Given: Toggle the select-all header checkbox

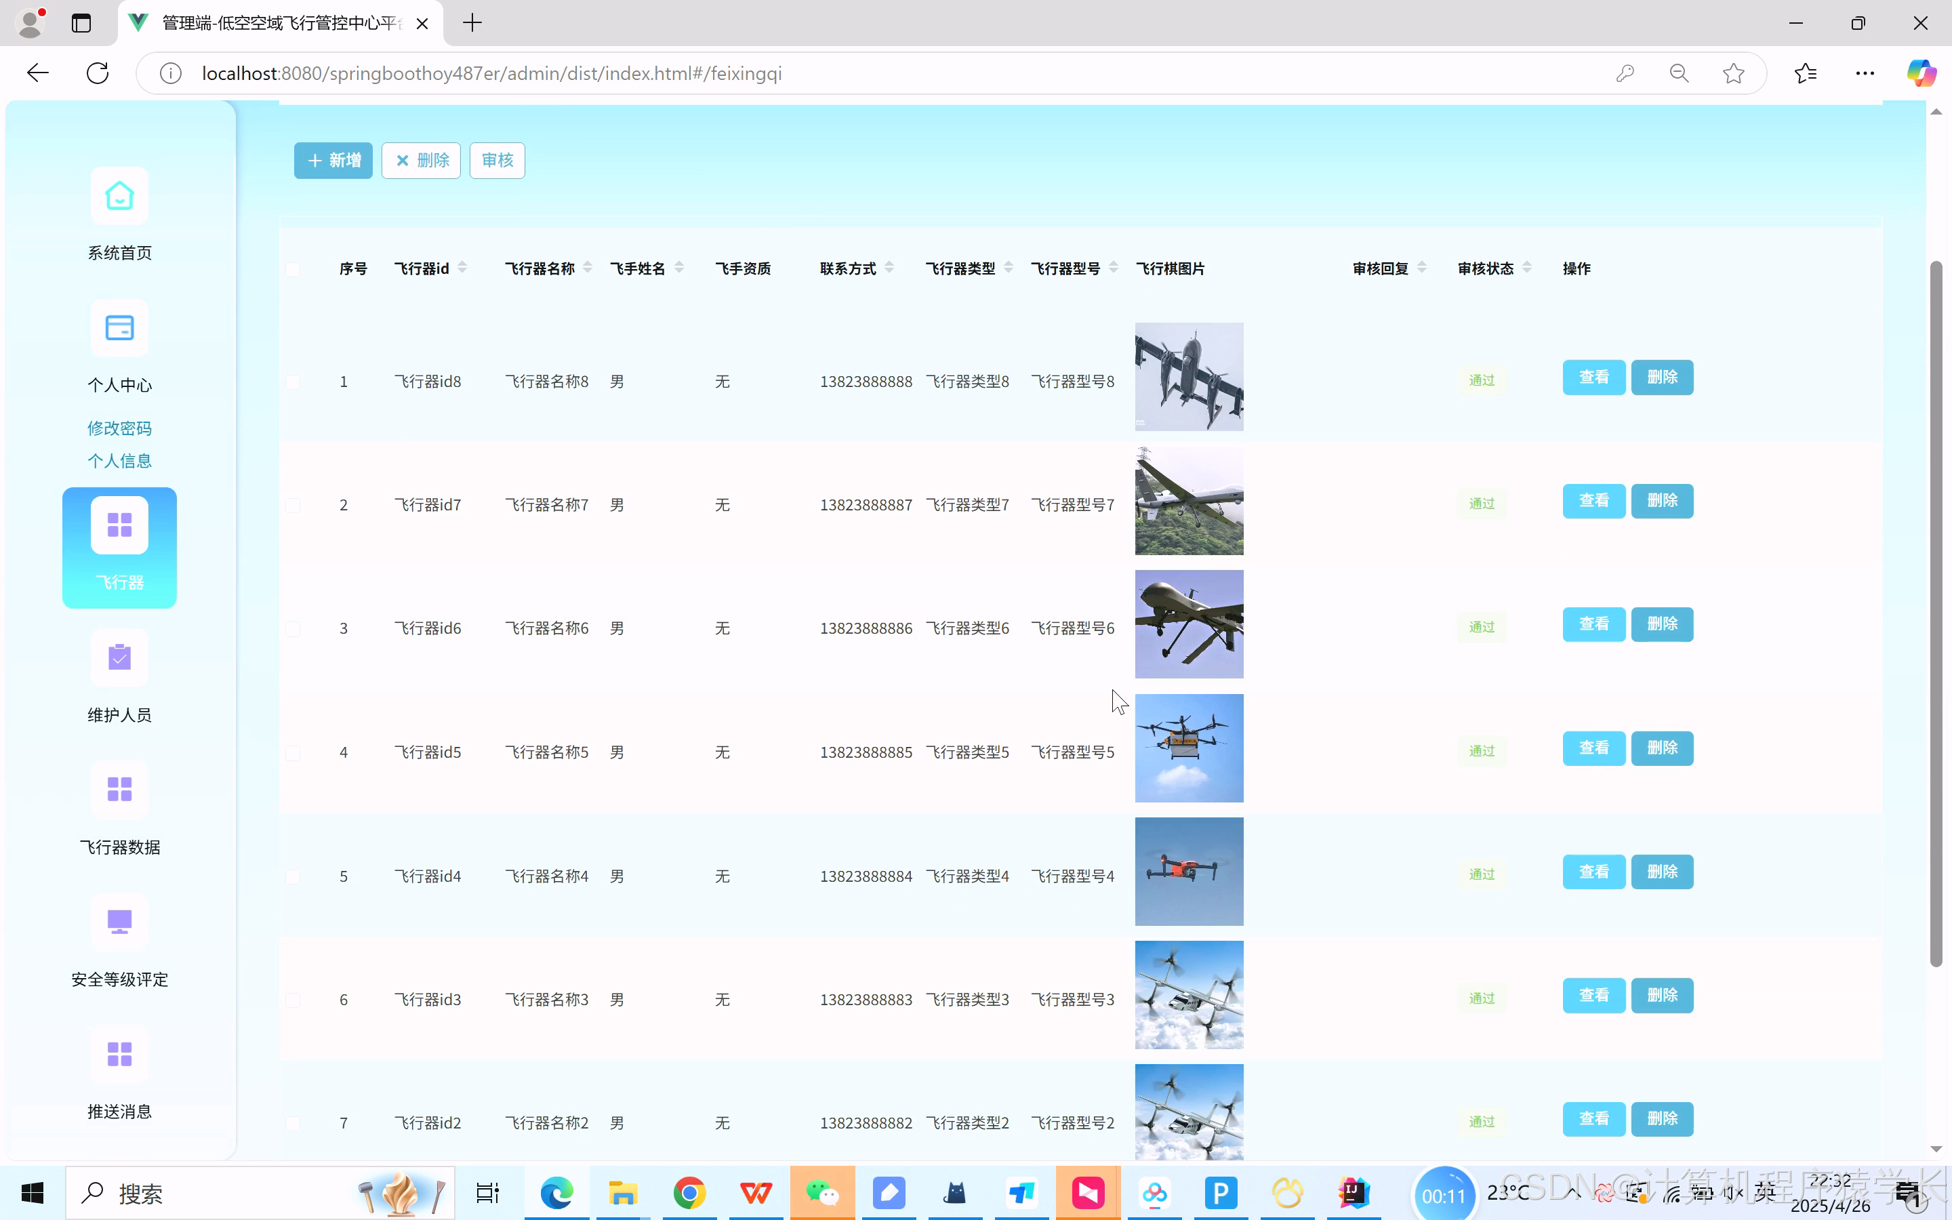Looking at the screenshot, I should pos(293,270).
